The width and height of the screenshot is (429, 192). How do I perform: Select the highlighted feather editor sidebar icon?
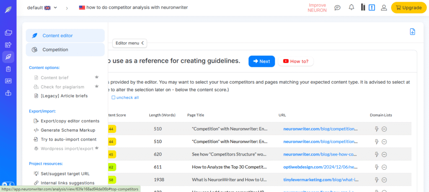click(8, 57)
